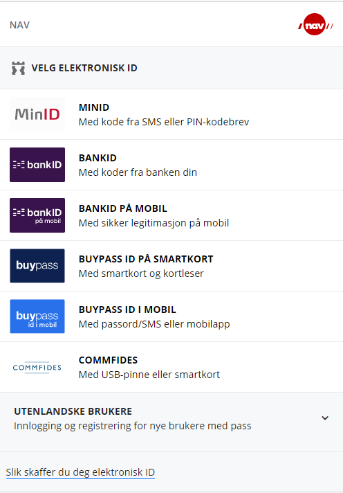Click the ID-porten castle icon
This screenshot has height=493, width=343.
[18, 69]
